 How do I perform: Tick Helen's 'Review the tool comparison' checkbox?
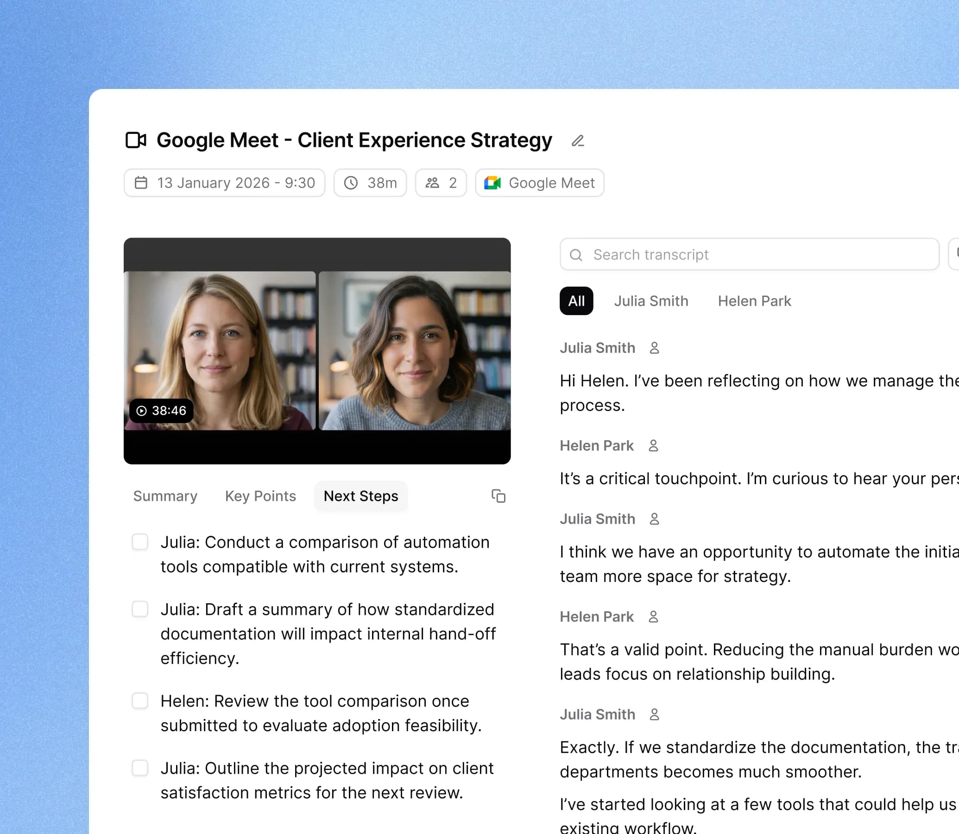(140, 701)
